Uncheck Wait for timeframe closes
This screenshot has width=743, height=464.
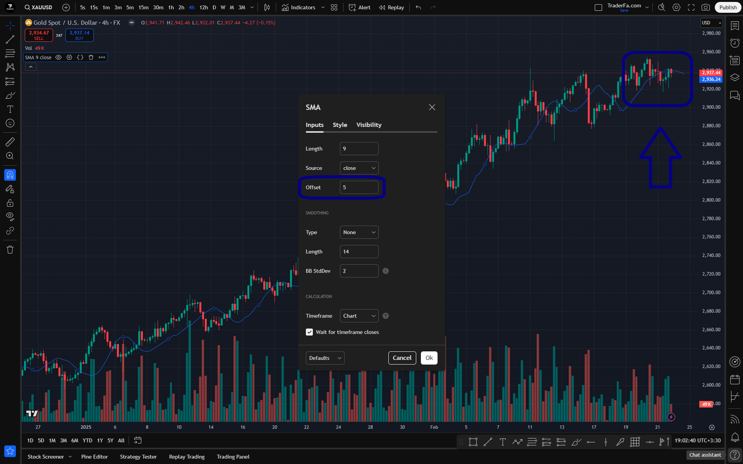(x=309, y=332)
